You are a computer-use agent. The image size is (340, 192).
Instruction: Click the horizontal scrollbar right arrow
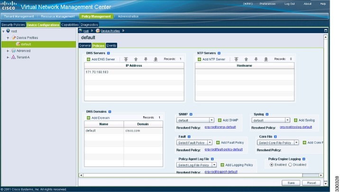[321, 175]
